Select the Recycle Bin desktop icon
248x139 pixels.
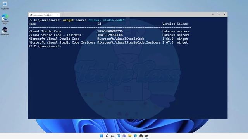pos(5,5)
